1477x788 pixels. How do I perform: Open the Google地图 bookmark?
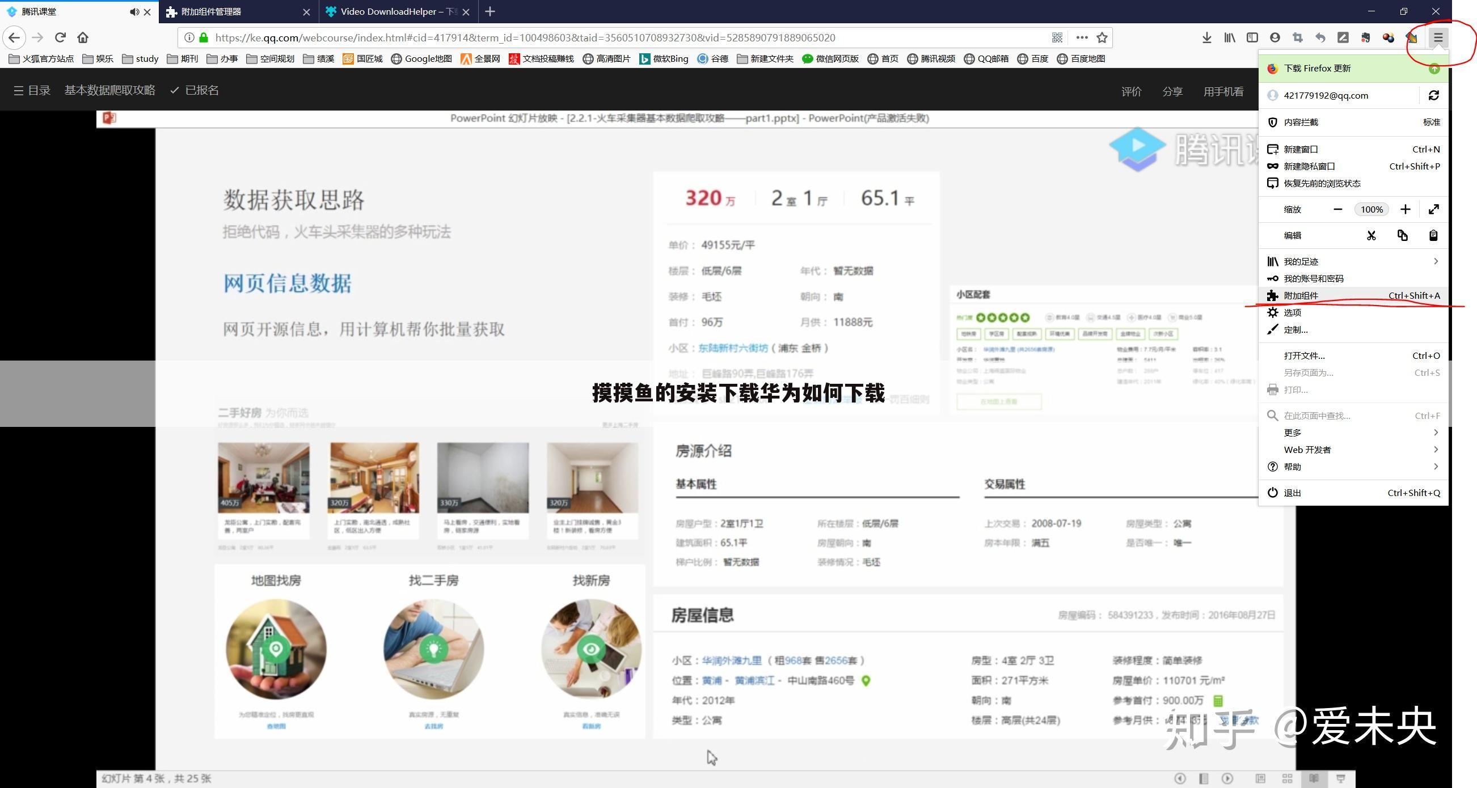(421, 59)
